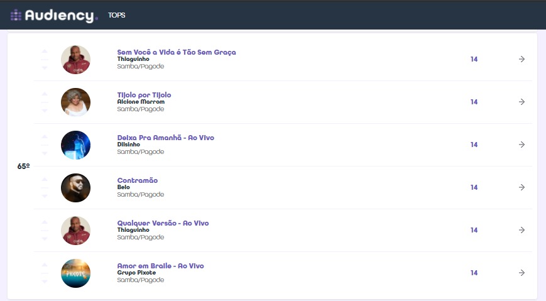Click Alcione Marrom artist photo

coord(75,102)
